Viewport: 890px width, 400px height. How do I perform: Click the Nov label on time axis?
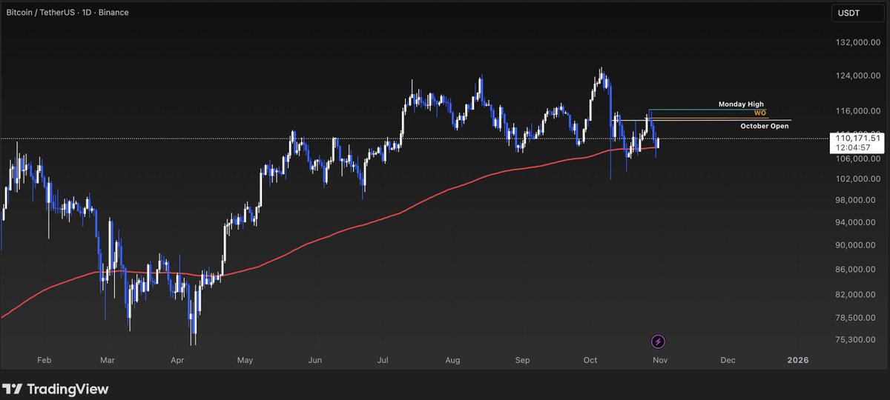(x=659, y=360)
